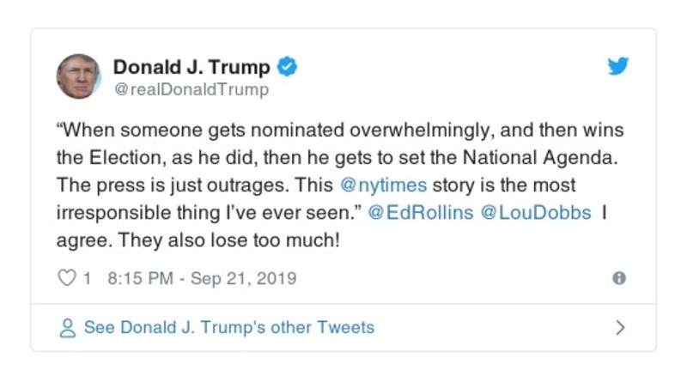The width and height of the screenshot is (687, 382).
Task: Open the profile avatar picture
Action: (79, 77)
